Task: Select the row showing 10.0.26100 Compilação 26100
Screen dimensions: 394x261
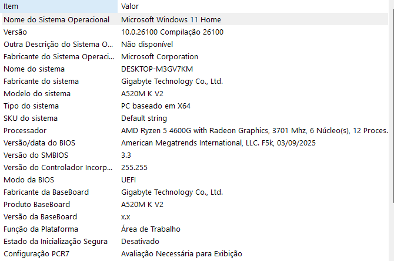Action: (172, 32)
